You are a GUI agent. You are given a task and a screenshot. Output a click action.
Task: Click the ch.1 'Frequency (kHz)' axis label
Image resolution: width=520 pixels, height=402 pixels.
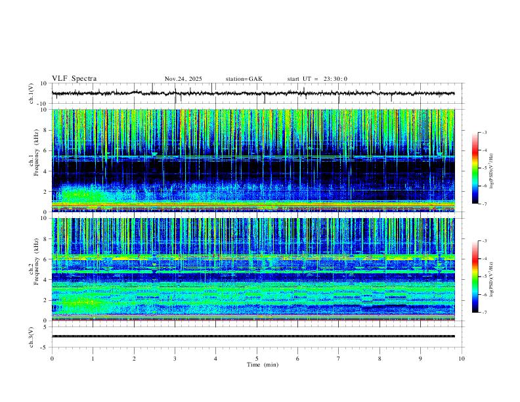pos(36,152)
